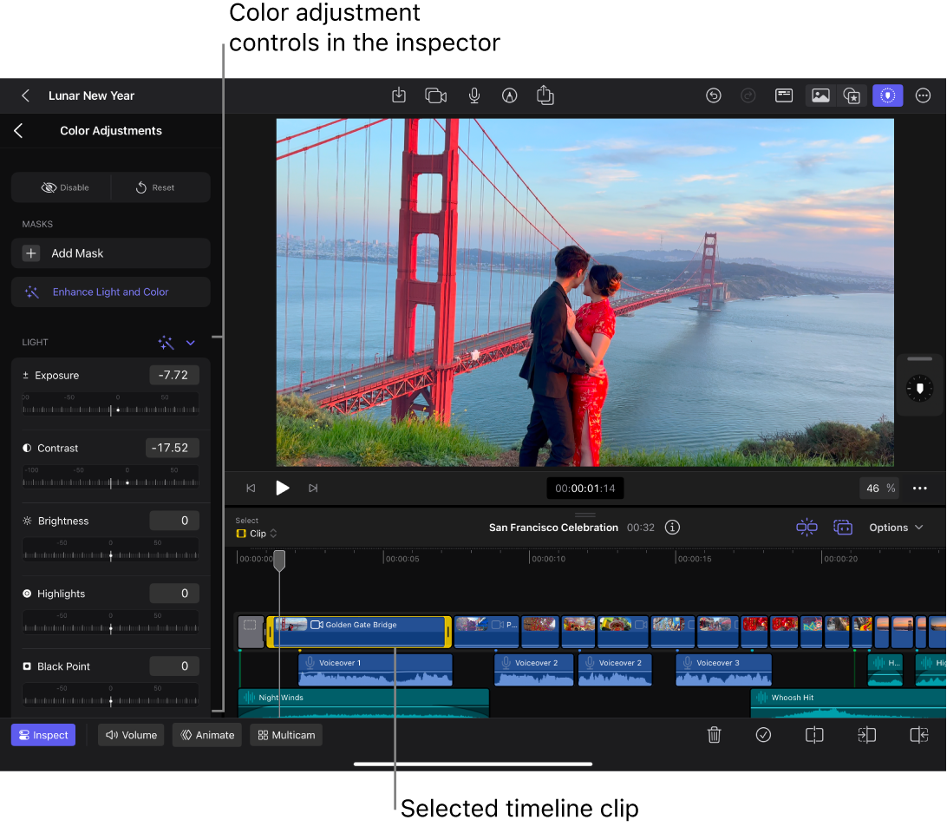Select the gray placeholder clip at timeline start

(x=250, y=632)
